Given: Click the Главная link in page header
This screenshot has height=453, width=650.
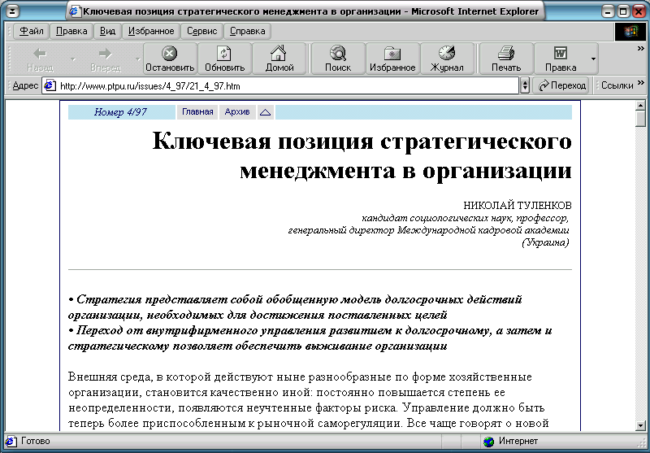Looking at the screenshot, I should click(197, 112).
